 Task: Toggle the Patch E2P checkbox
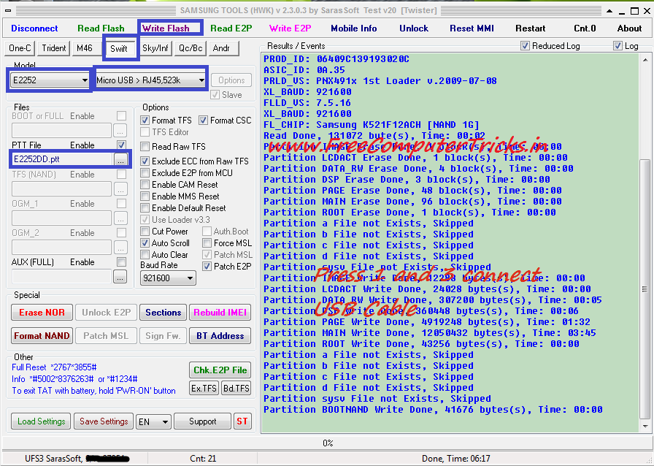click(207, 267)
